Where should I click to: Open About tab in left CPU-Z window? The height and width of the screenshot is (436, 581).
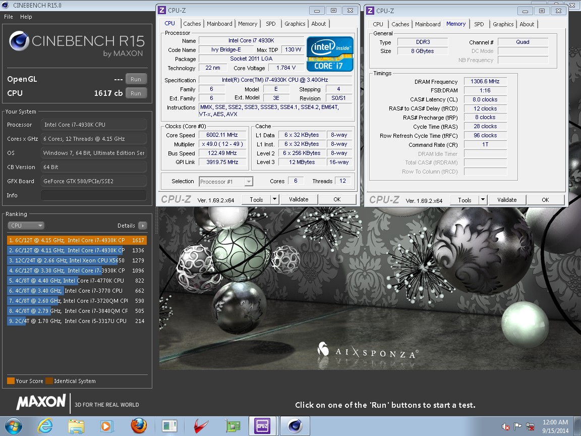pos(319,24)
